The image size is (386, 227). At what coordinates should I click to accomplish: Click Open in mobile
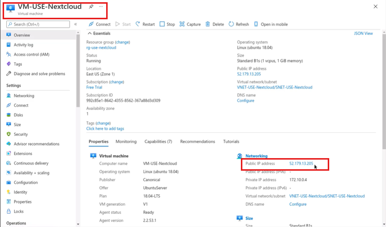tap(271, 24)
